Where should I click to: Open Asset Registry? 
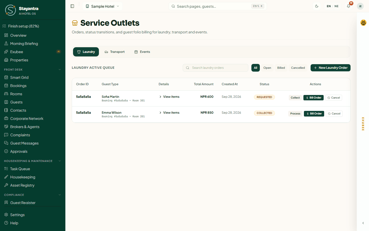click(33, 185)
